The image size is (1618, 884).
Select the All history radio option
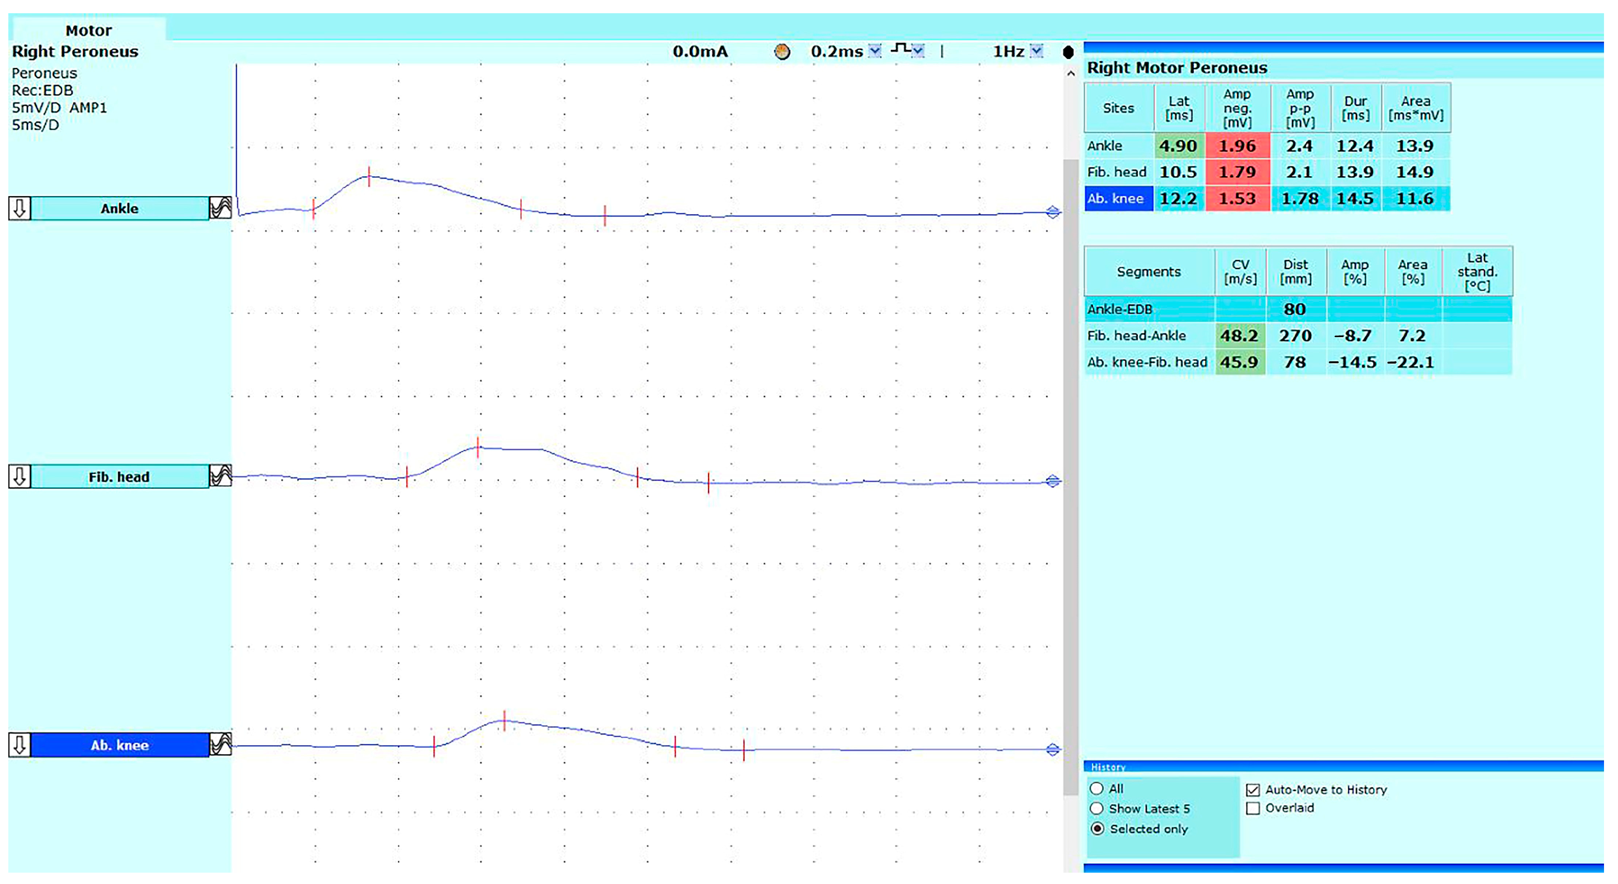pyautogui.click(x=1097, y=788)
